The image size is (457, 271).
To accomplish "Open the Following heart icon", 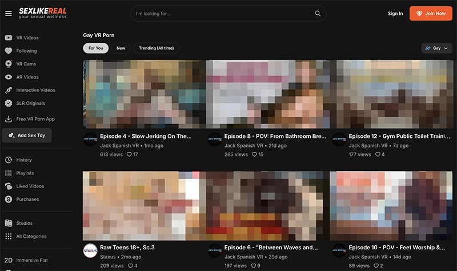I will pyautogui.click(x=9, y=51).
